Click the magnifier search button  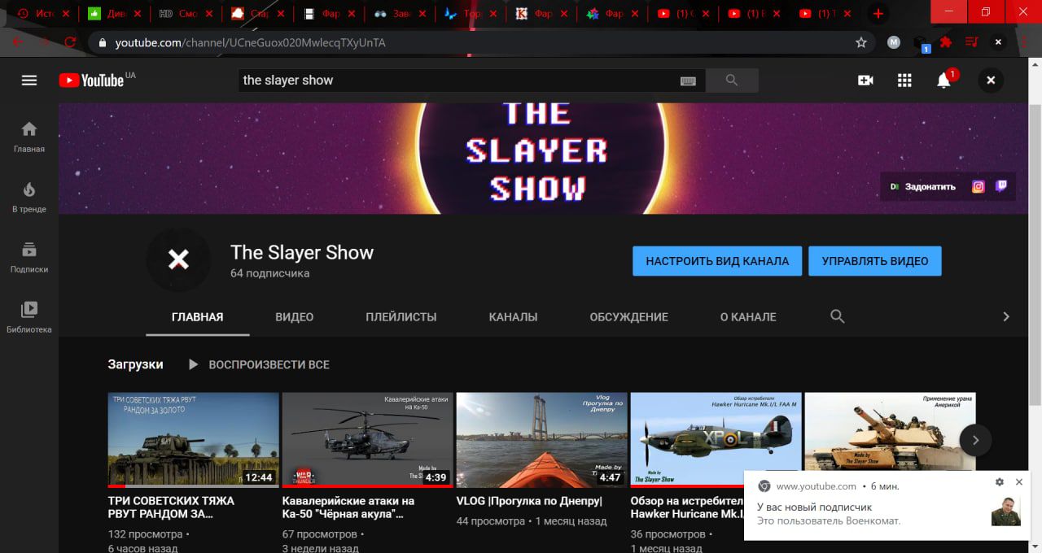[732, 81]
